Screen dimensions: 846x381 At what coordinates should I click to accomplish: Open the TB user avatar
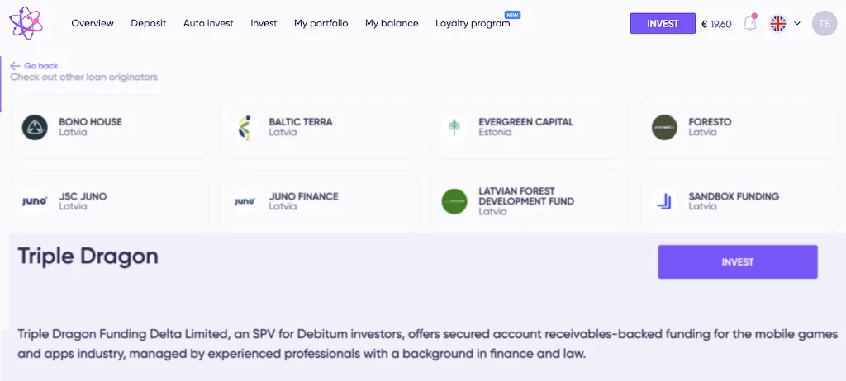click(x=824, y=23)
